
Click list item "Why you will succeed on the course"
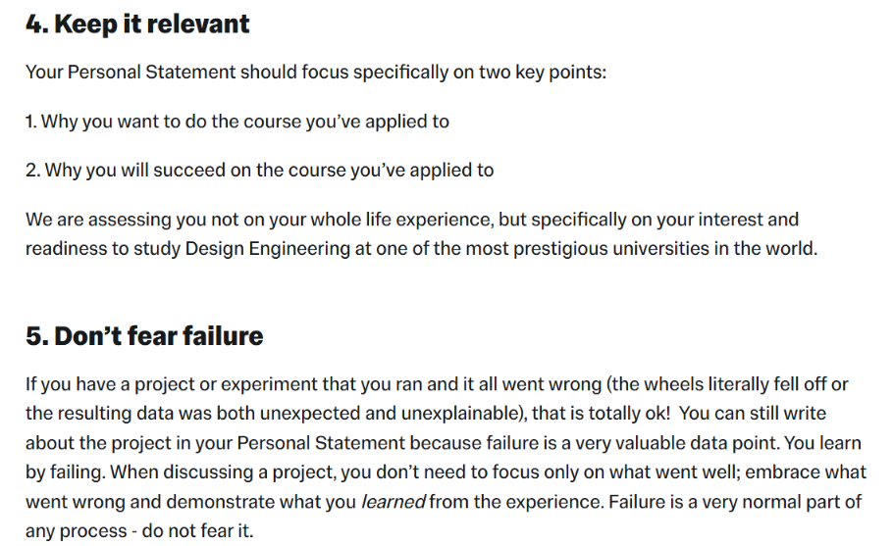point(260,170)
